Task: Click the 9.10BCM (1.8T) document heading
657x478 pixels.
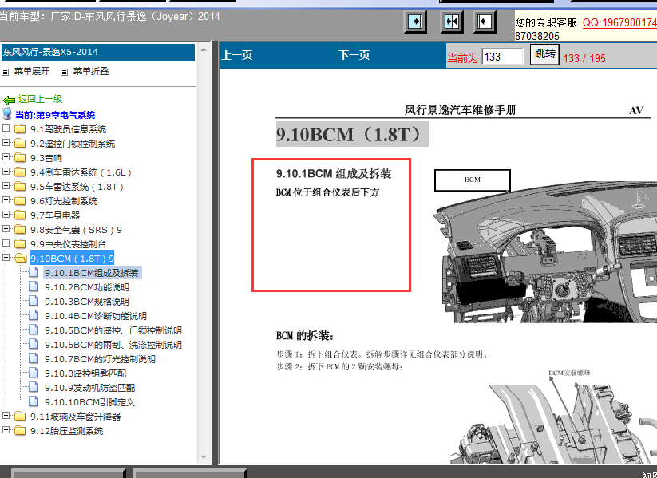Action: tap(352, 135)
